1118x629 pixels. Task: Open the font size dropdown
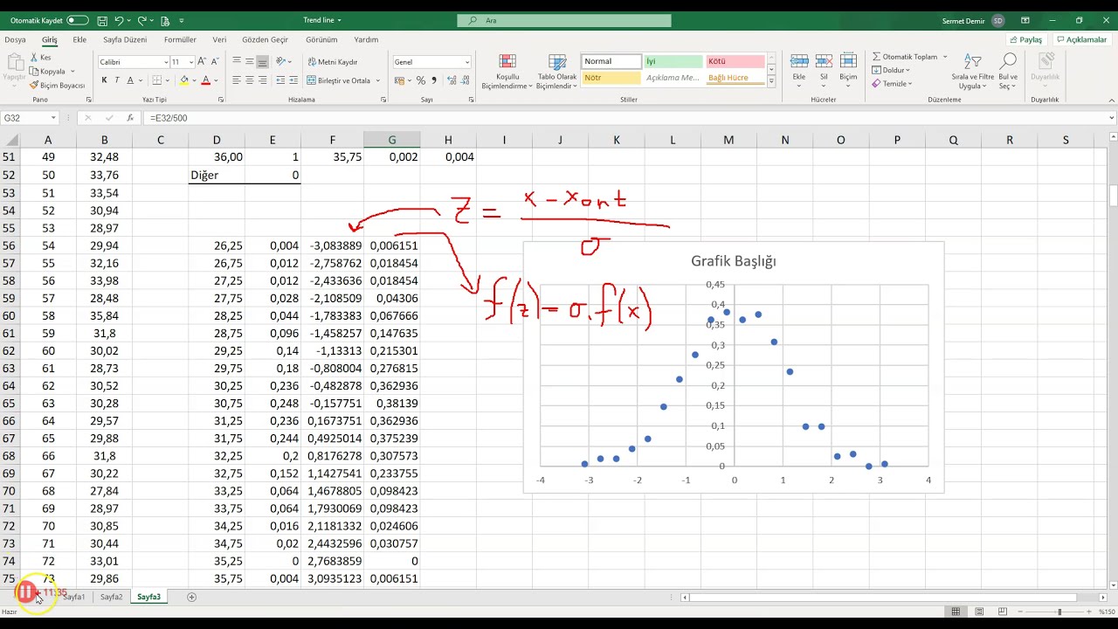tap(190, 62)
